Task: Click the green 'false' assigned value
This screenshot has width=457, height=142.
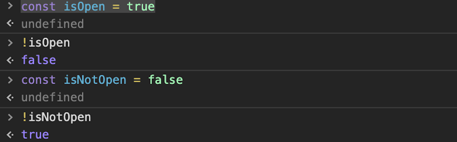Action: [166, 80]
